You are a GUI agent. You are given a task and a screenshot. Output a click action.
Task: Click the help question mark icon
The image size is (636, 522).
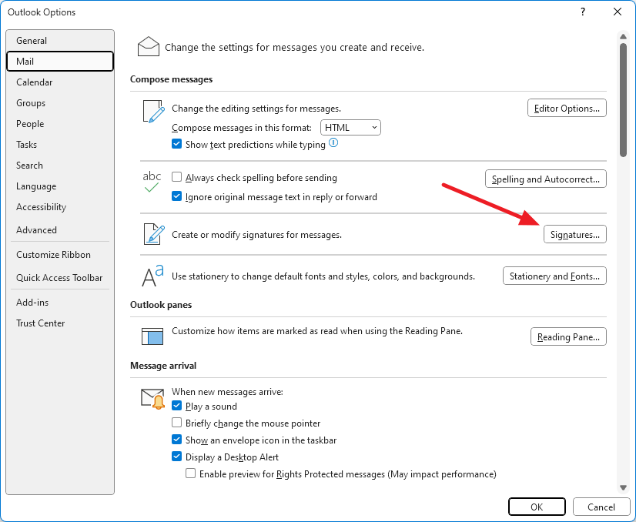coord(583,12)
